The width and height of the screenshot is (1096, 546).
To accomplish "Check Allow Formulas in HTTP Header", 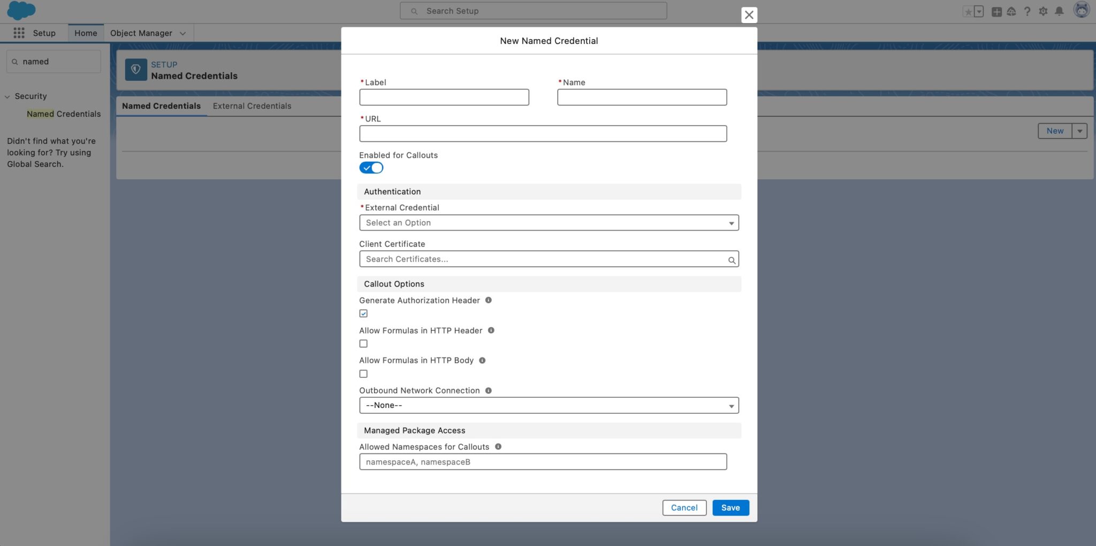I will [x=363, y=343].
